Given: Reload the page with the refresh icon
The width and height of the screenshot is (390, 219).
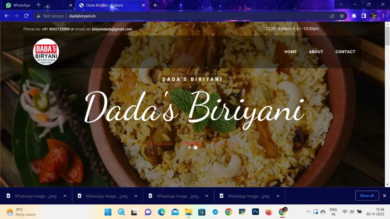Looking at the screenshot, I should click(26, 16).
